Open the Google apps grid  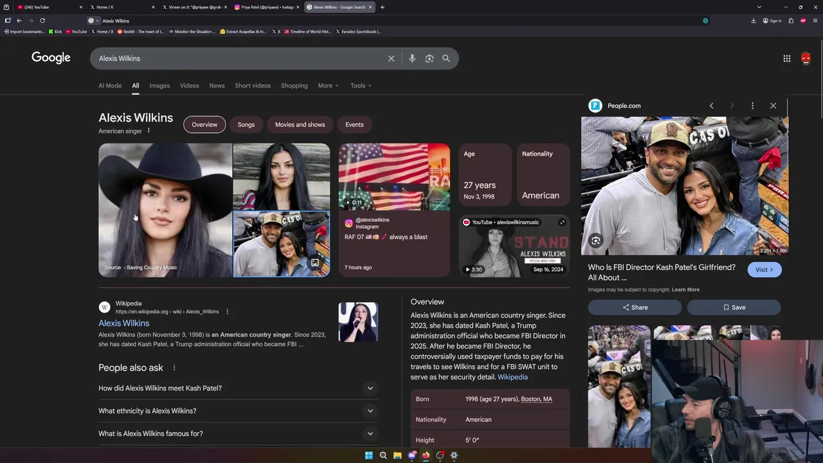coord(787,59)
